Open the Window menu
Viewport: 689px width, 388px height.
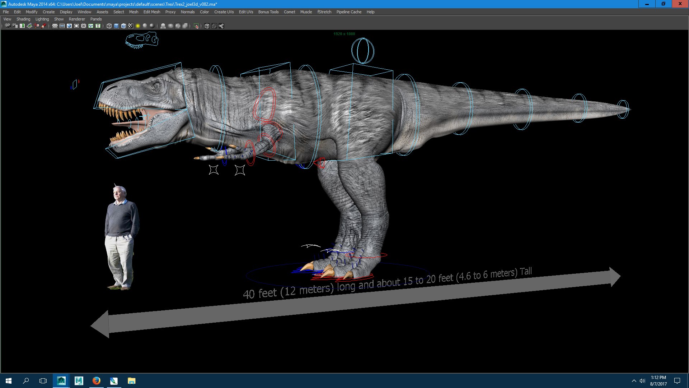tap(84, 12)
